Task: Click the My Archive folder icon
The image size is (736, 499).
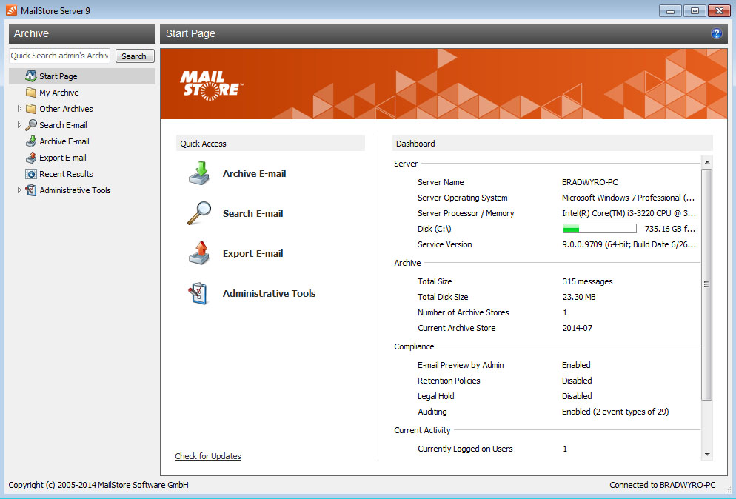Action: tap(30, 93)
